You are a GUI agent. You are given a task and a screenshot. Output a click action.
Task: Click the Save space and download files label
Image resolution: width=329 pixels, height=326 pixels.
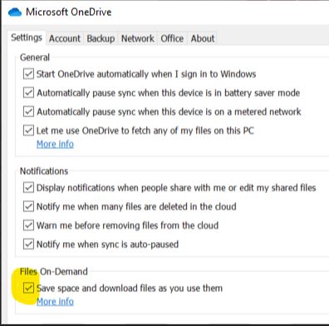point(130,289)
